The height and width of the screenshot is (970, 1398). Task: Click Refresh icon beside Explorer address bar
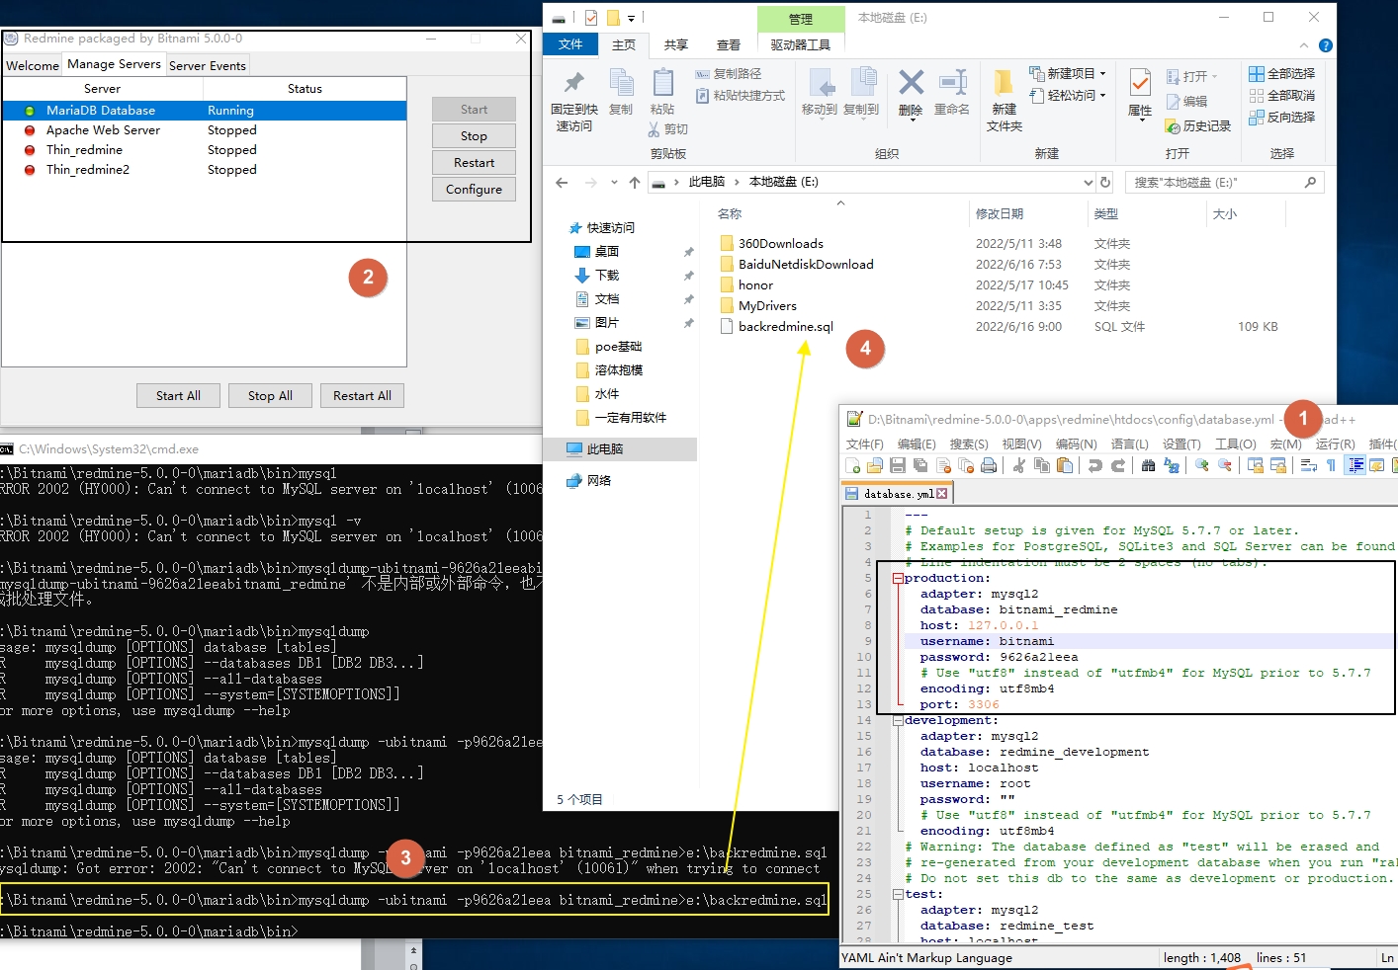coord(1106,183)
